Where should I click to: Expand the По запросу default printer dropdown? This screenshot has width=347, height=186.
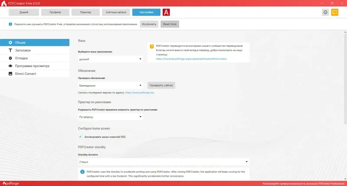click(x=110, y=117)
